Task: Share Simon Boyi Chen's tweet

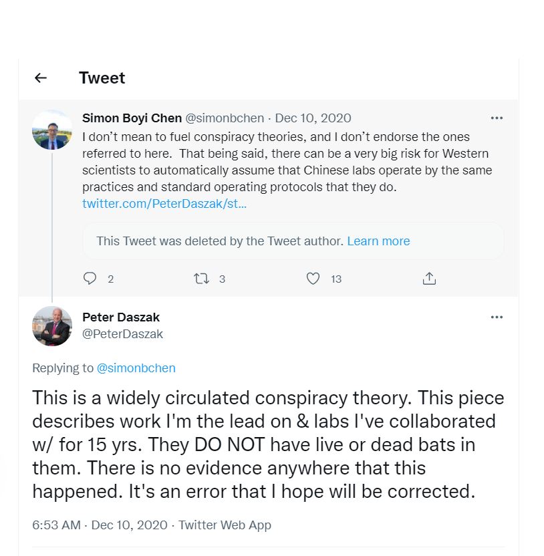Action: [429, 279]
